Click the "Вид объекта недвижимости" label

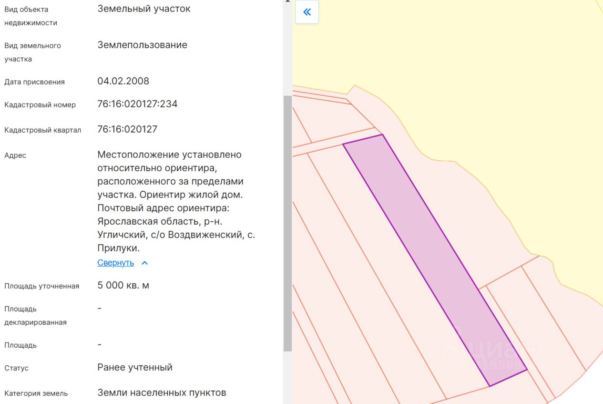click(x=31, y=16)
